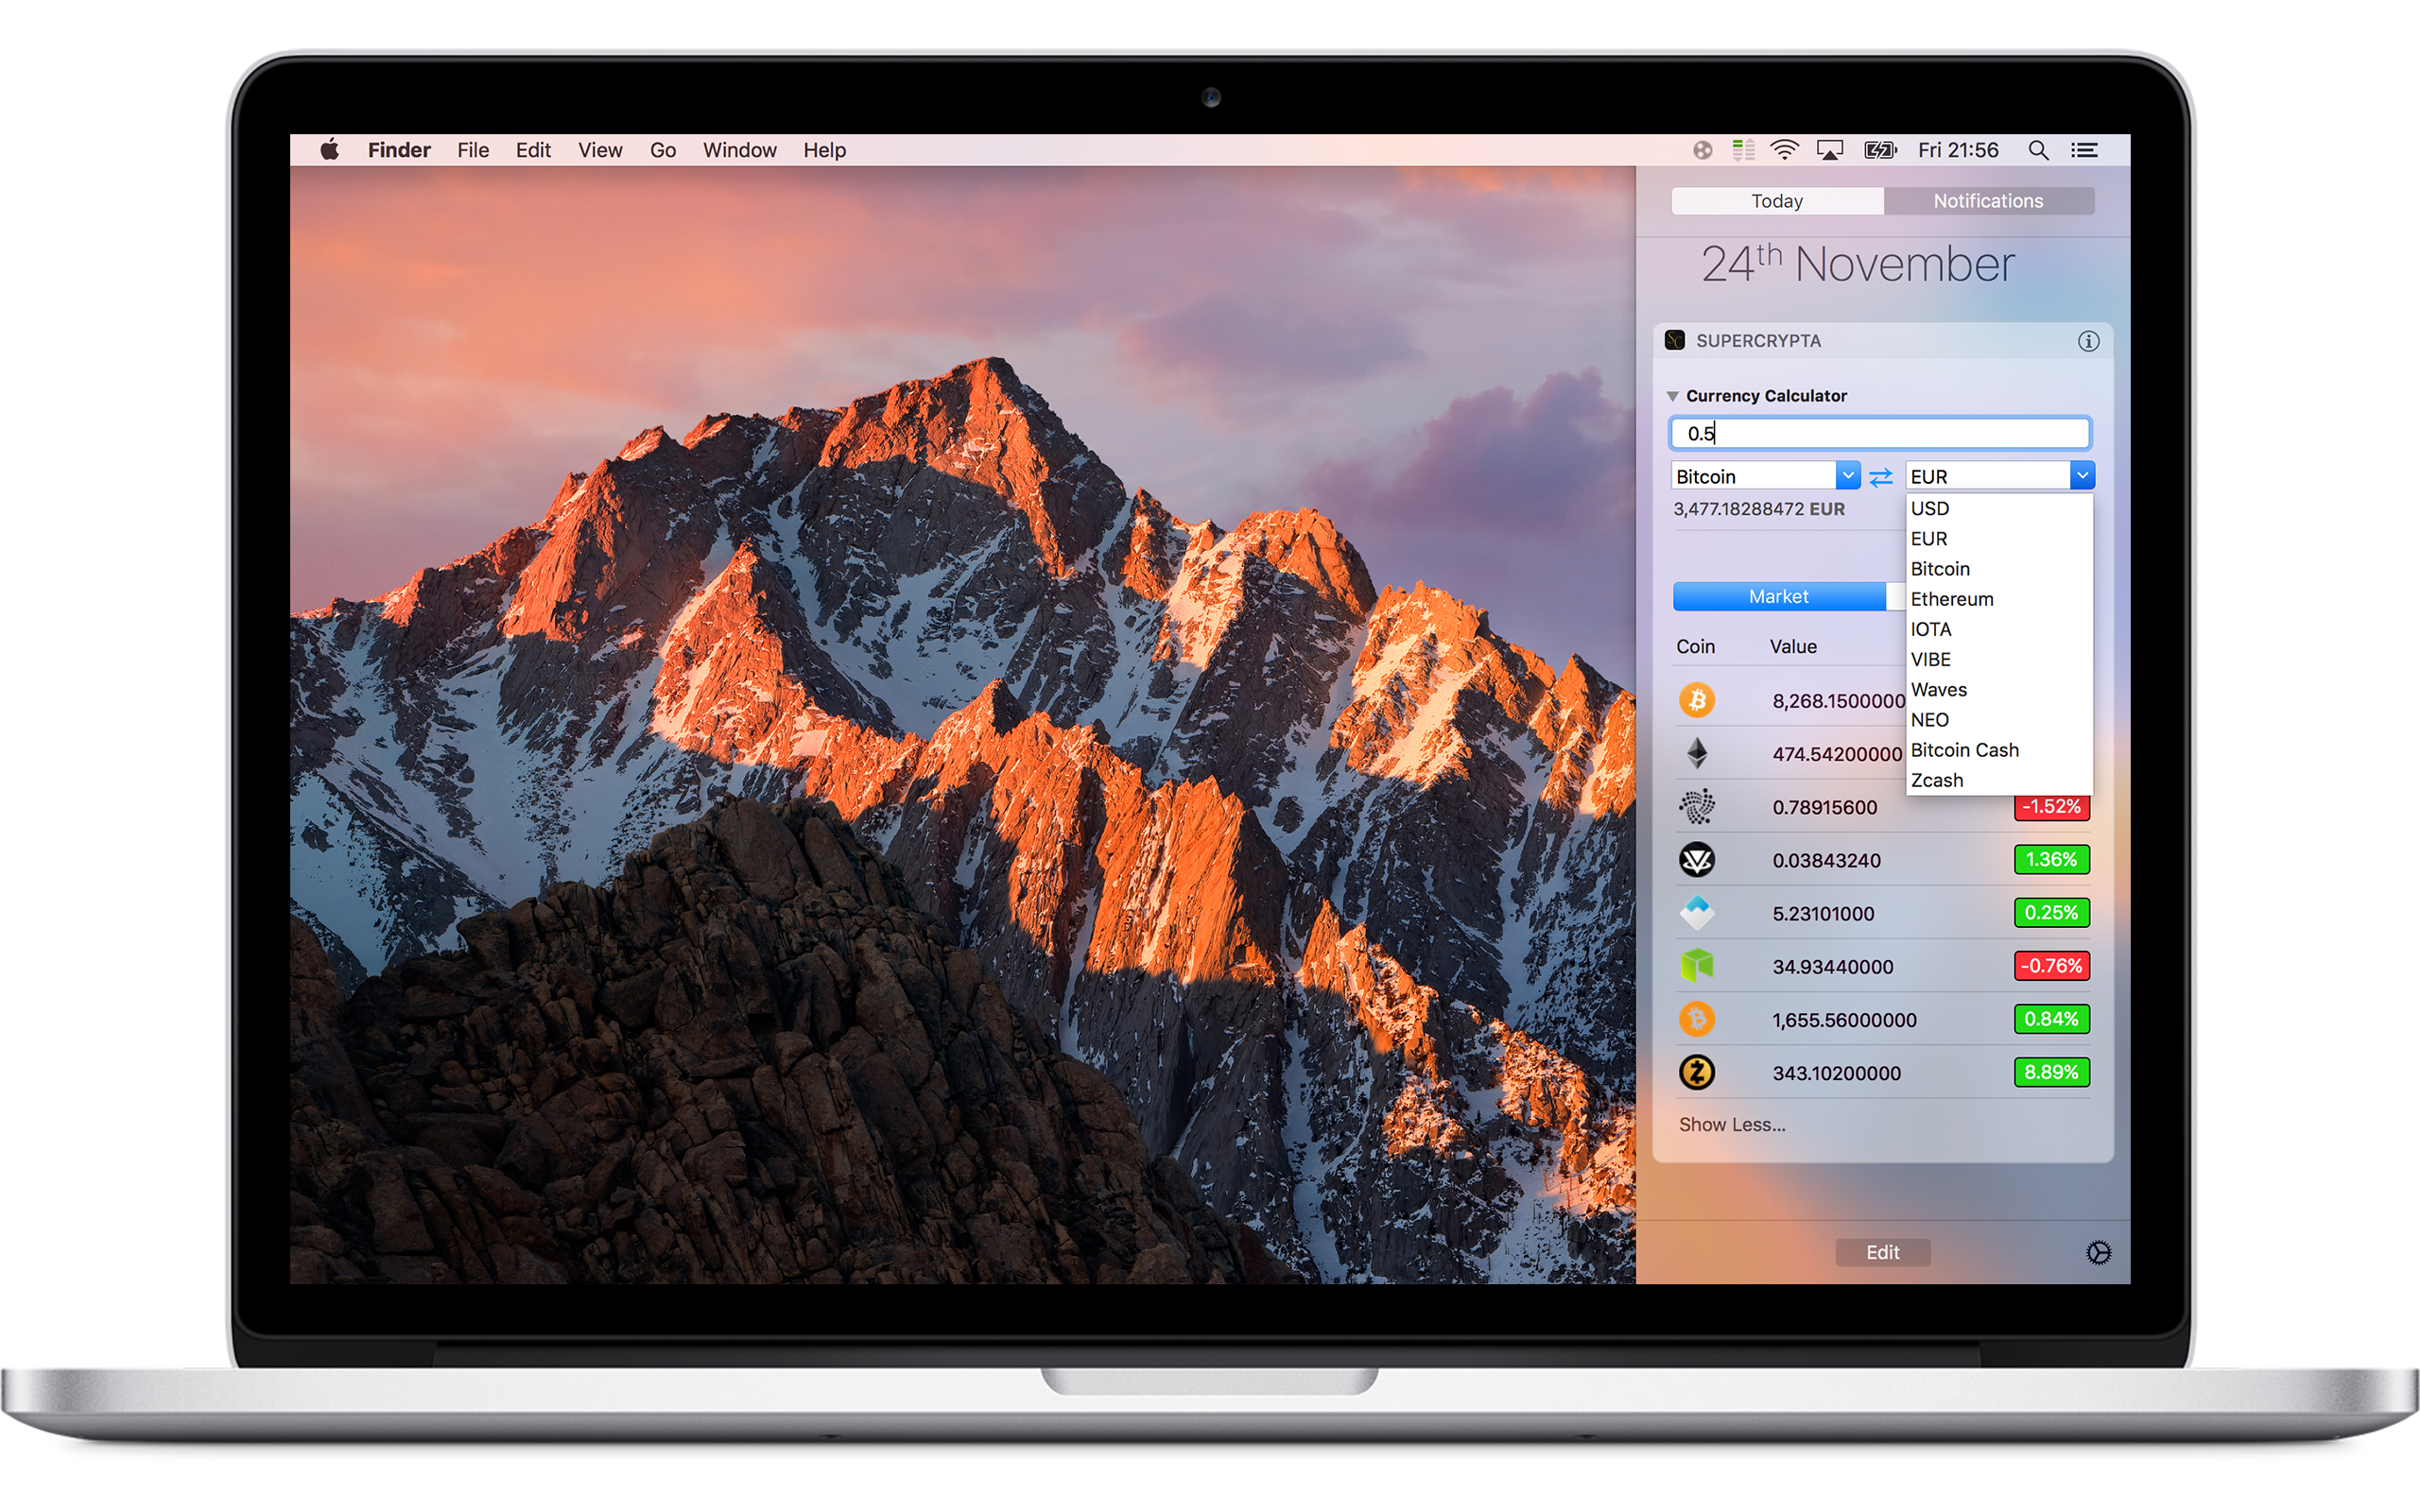Click the swap currencies arrows icon

(1881, 477)
